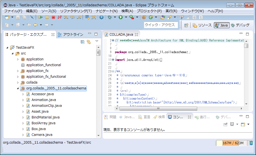This screenshot has height=155, width=256.
Task: Click the Resume debug icon
Action: pos(40,17)
